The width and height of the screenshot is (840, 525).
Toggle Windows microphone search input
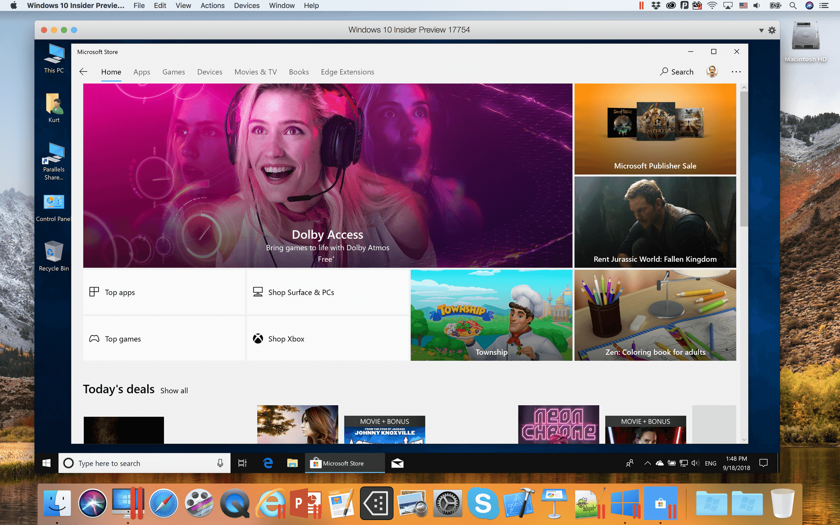pyautogui.click(x=219, y=463)
